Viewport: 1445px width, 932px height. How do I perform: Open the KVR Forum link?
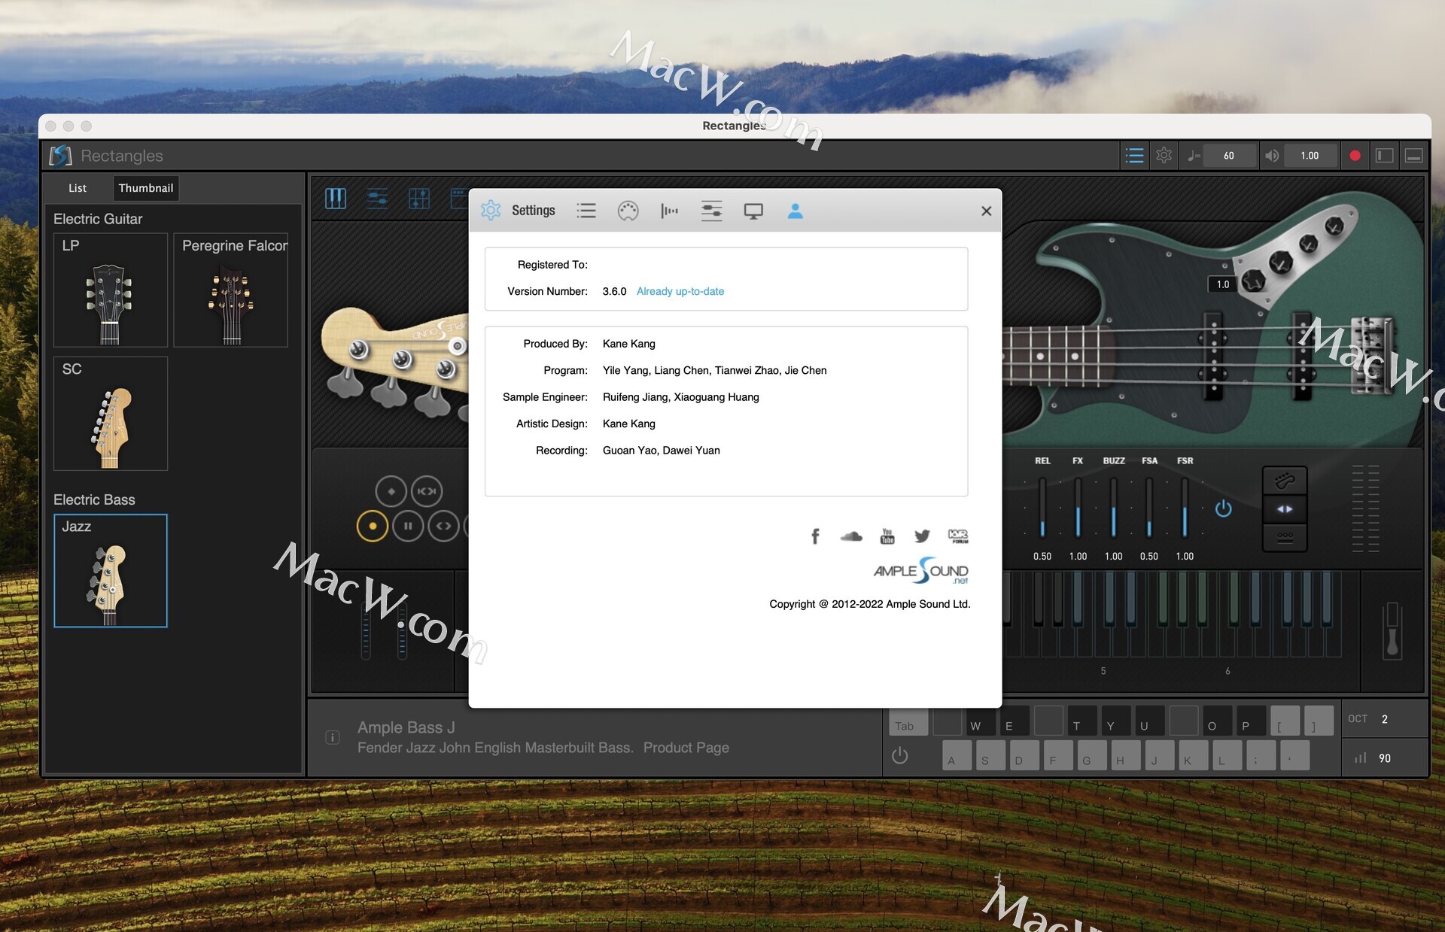point(958,536)
